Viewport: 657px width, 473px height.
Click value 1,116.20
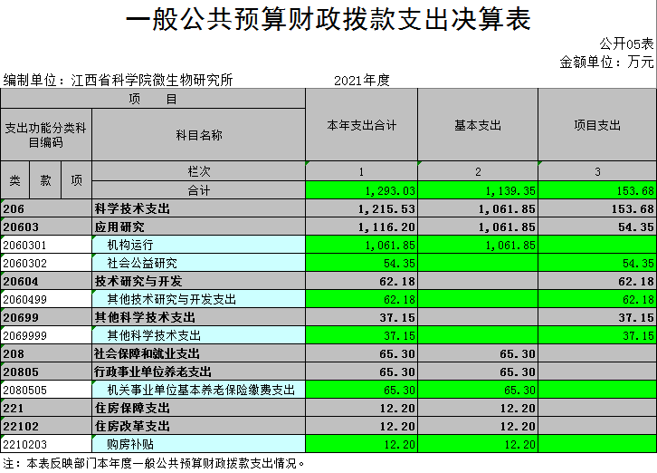coord(362,227)
